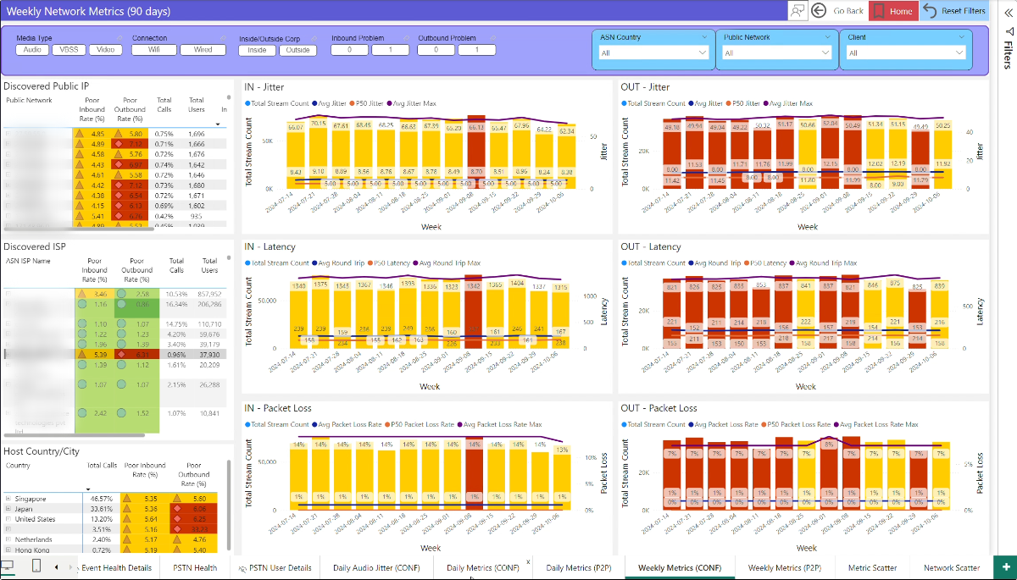Click the Reset Filters undo arrow icon
The width and height of the screenshot is (1017, 580).
930,11
